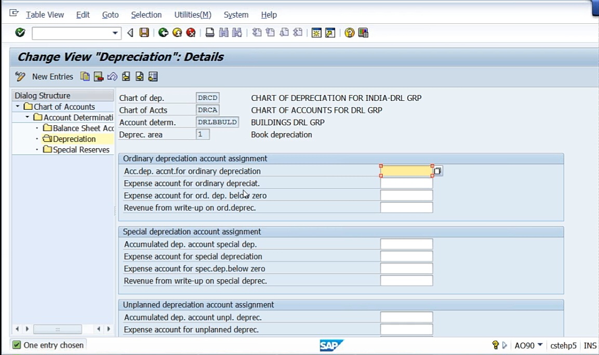Viewport: 599px width, 355px height.
Task: Click leftmost scroll-left arrow under Dialog Structure
Action: 17,328
